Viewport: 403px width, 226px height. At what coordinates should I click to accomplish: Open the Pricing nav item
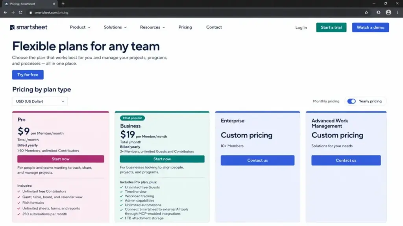click(x=185, y=27)
